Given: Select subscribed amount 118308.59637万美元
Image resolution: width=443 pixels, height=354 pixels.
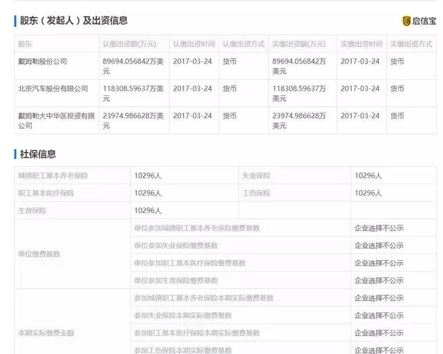Looking at the screenshot, I should pyautogui.click(x=133, y=93).
